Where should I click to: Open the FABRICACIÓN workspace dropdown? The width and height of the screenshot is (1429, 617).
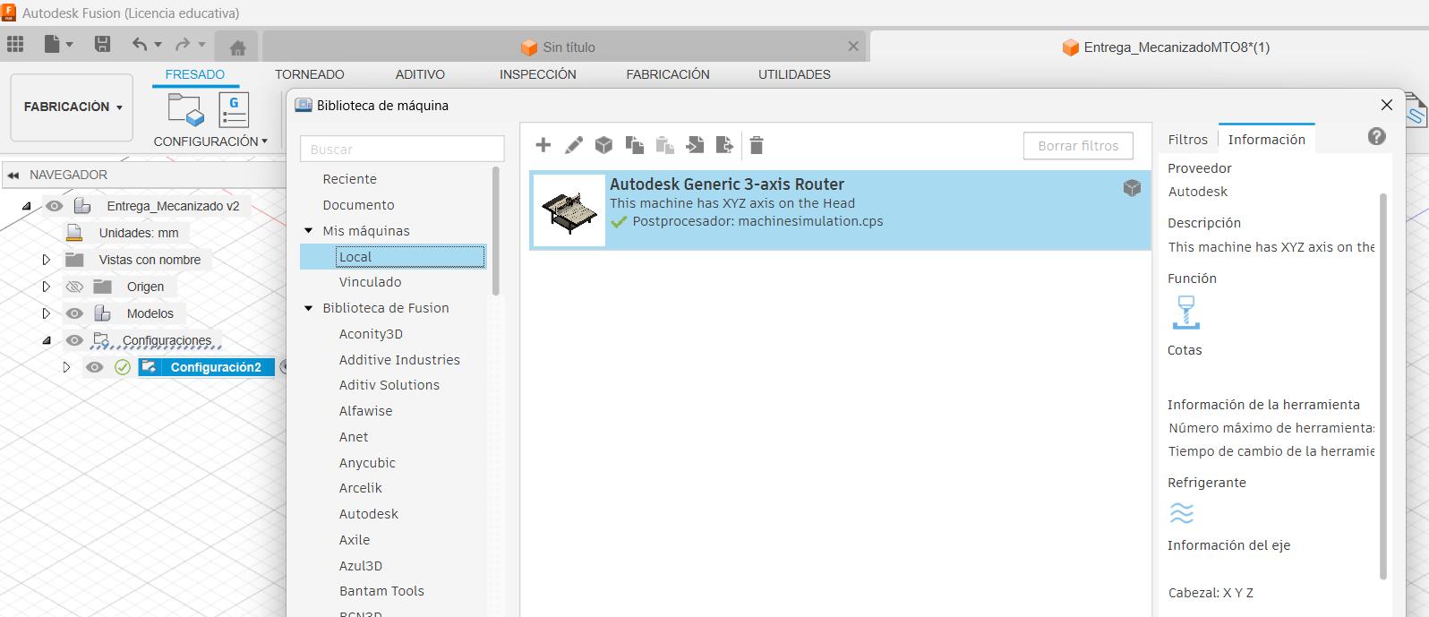click(x=72, y=107)
